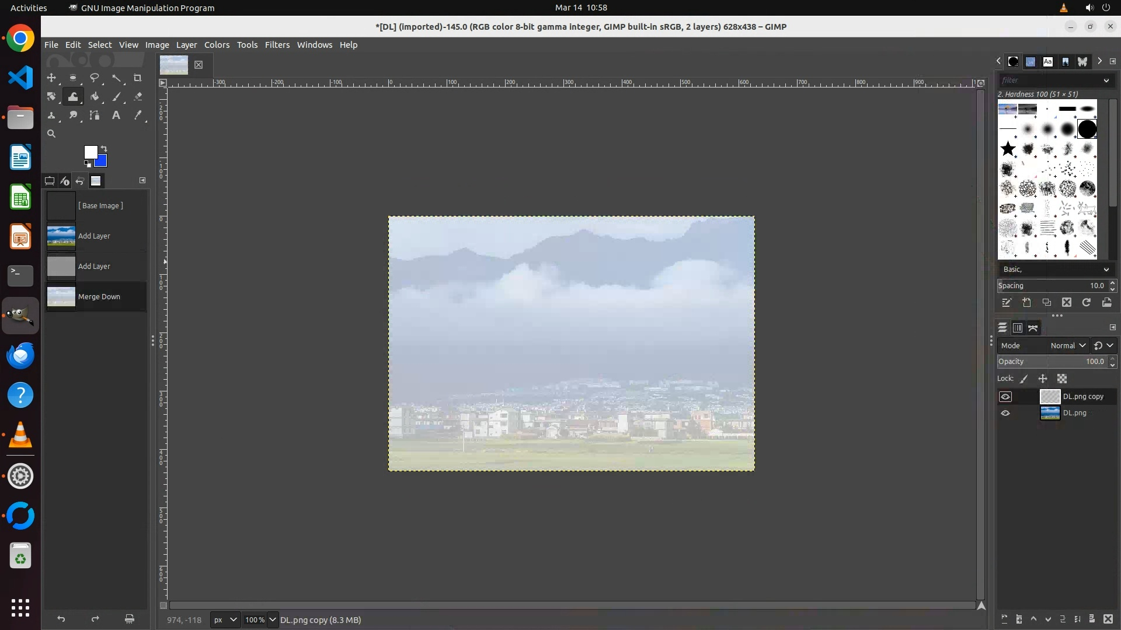
Task: Open the layer Mode dropdown
Action: 1067,345
